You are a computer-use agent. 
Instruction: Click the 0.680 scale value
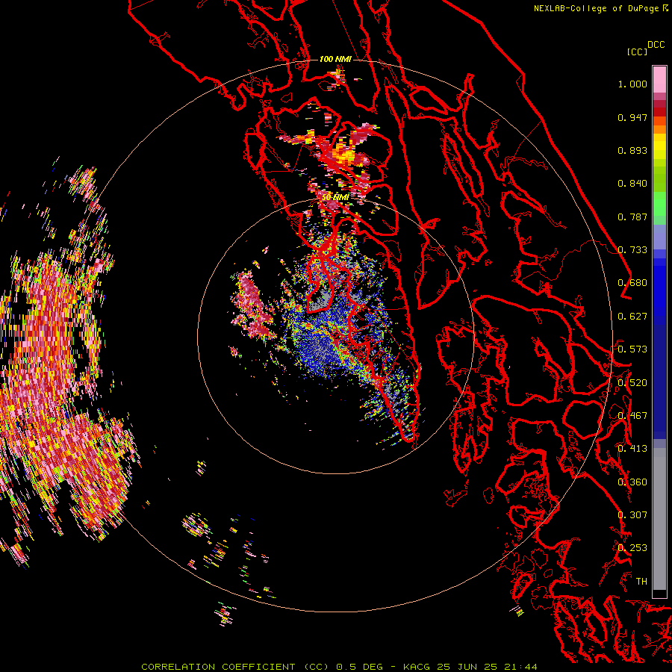pos(632,283)
